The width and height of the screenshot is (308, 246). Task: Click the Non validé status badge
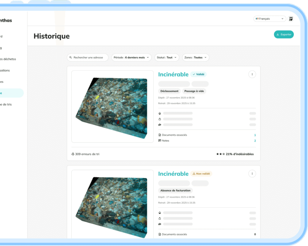pyautogui.click(x=201, y=174)
